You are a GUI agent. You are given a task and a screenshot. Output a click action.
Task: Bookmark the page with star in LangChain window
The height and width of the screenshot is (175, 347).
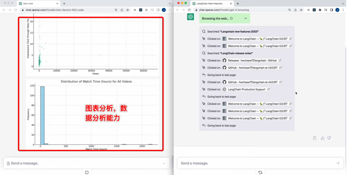pos(301,10)
